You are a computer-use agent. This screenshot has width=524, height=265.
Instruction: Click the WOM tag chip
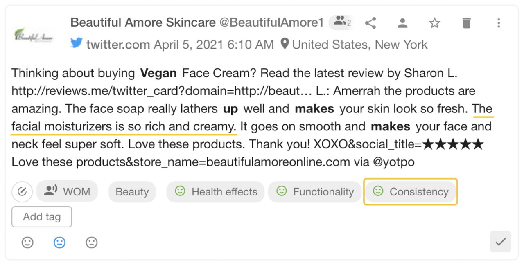(x=67, y=191)
